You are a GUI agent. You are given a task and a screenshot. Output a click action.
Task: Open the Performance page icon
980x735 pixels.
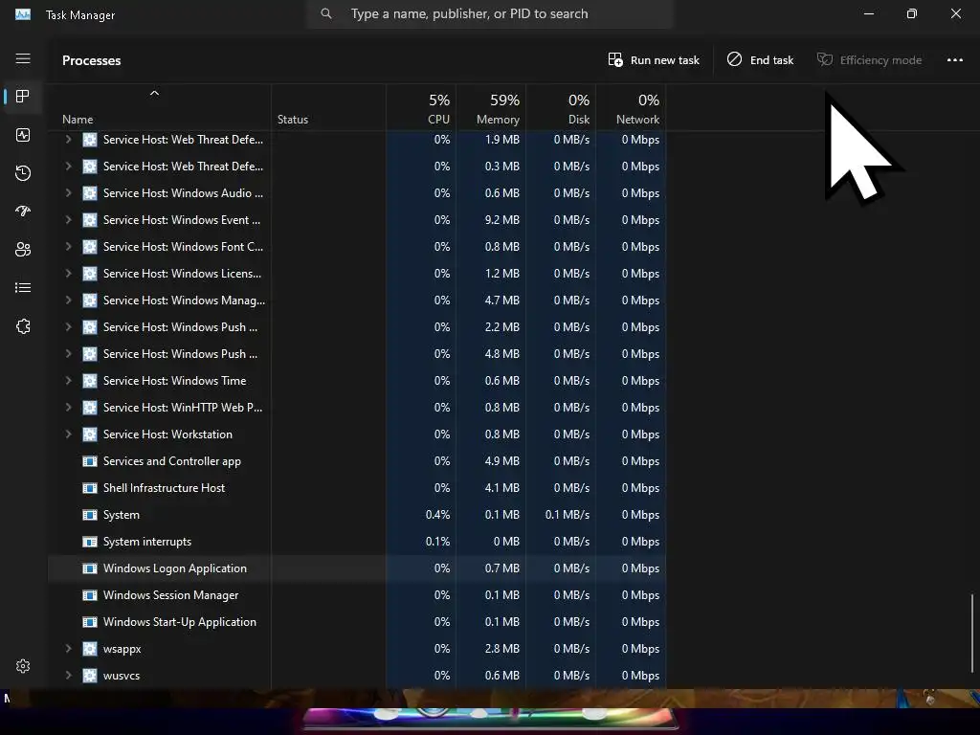pyautogui.click(x=23, y=135)
